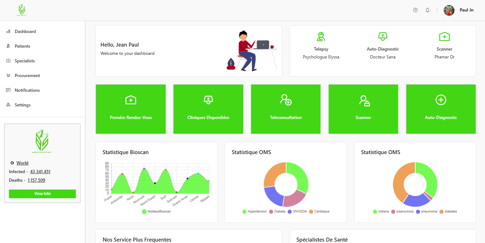Click the Cliniques Disponibles tile

(208, 109)
